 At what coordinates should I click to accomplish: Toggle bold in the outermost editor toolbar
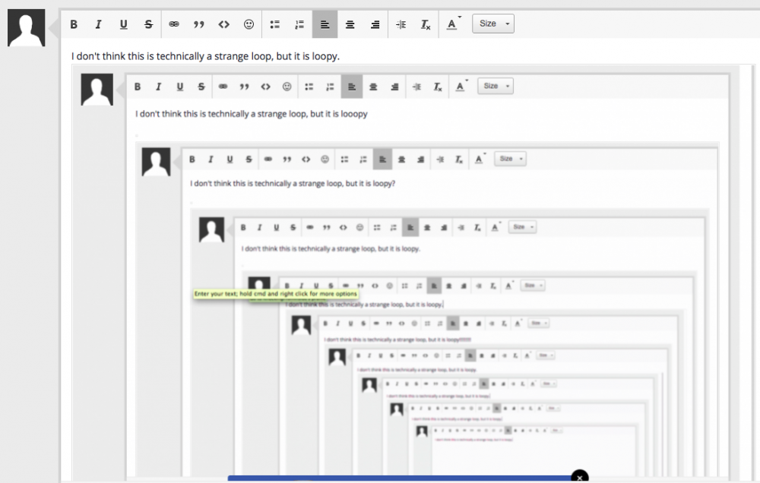(74, 24)
